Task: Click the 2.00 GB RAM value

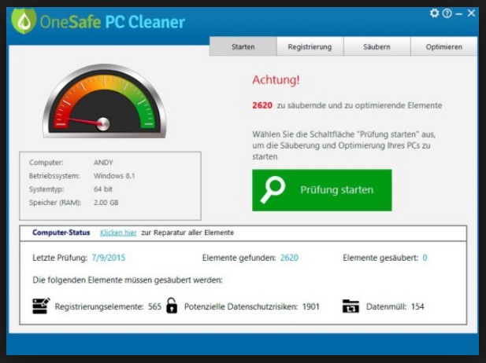Action: point(106,203)
